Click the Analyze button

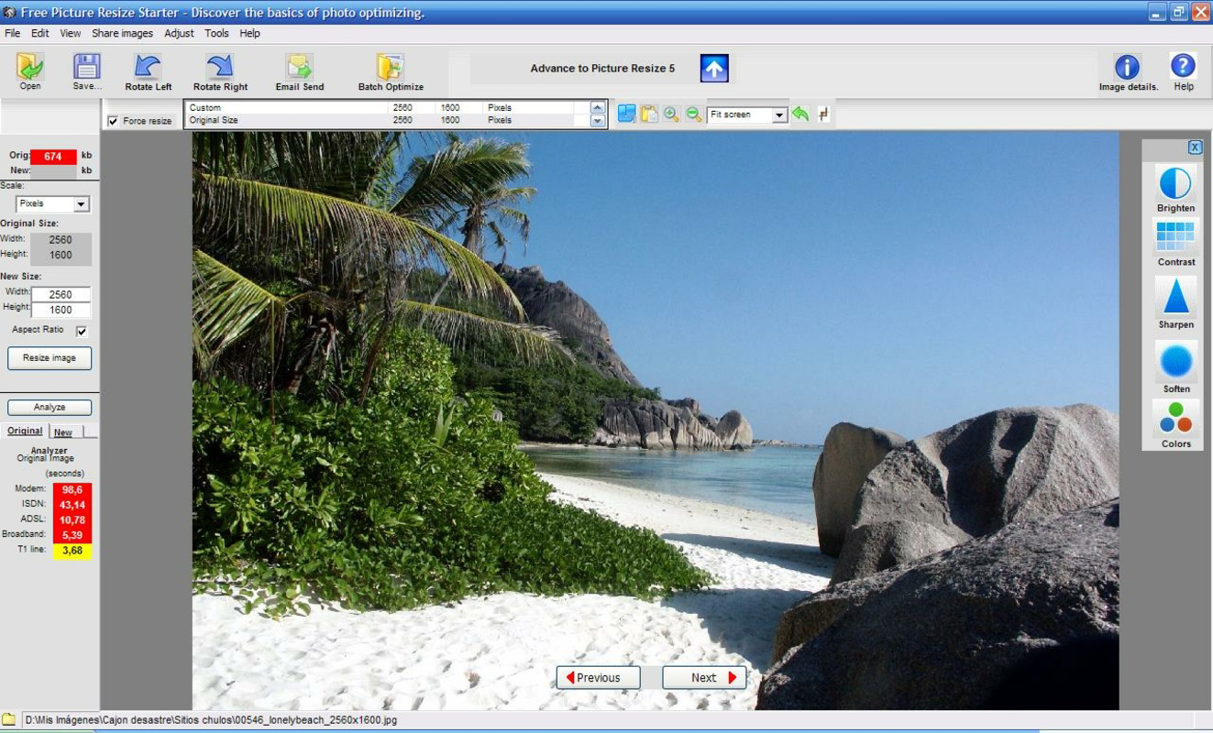(x=50, y=408)
